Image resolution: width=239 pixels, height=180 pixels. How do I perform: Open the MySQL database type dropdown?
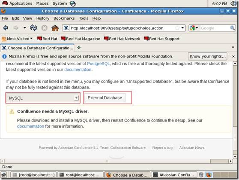click(x=43, y=98)
